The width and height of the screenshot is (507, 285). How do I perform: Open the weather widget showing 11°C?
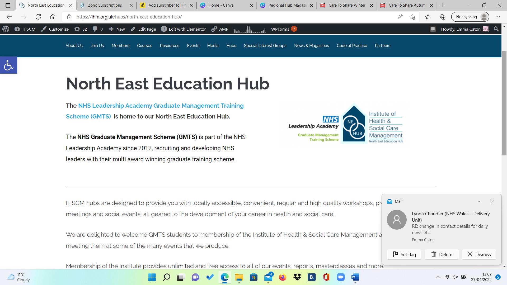pos(18,277)
